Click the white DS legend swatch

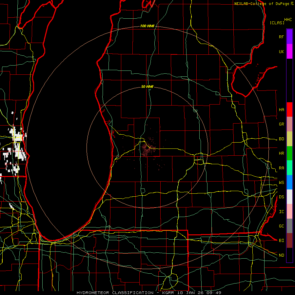(289, 197)
